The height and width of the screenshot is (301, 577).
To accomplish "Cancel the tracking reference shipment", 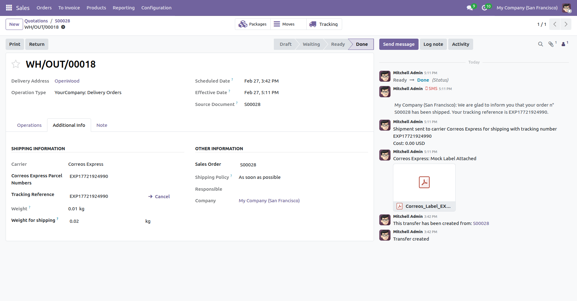I will click(159, 197).
